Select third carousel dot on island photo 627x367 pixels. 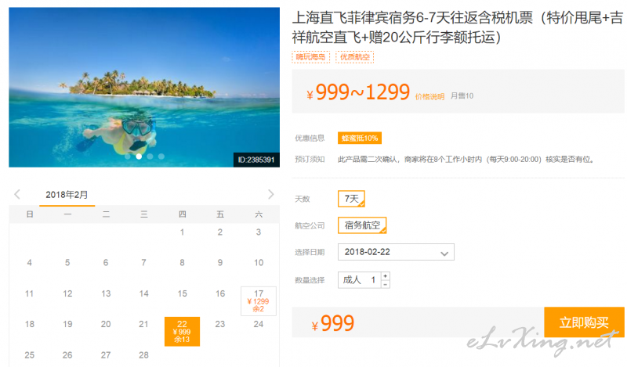pos(150,157)
